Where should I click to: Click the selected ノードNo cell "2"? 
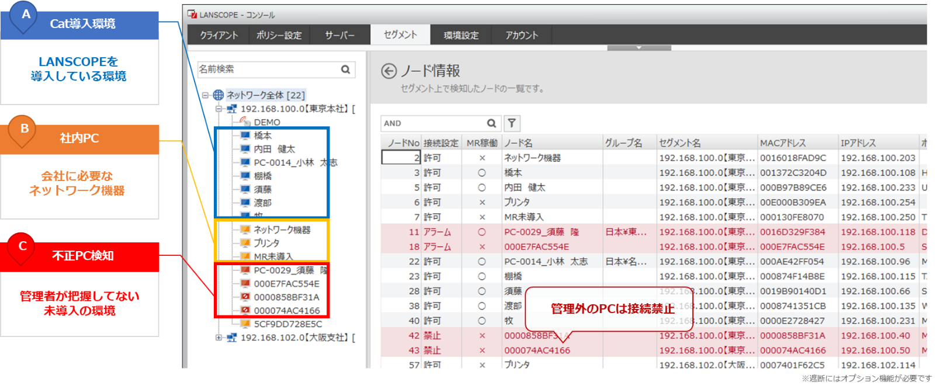click(x=401, y=158)
